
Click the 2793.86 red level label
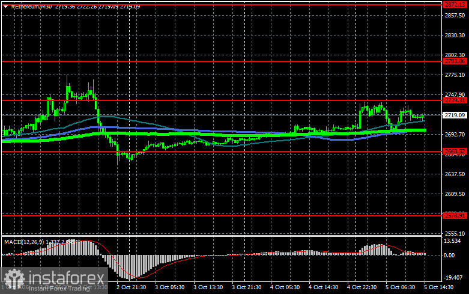point(455,61)
